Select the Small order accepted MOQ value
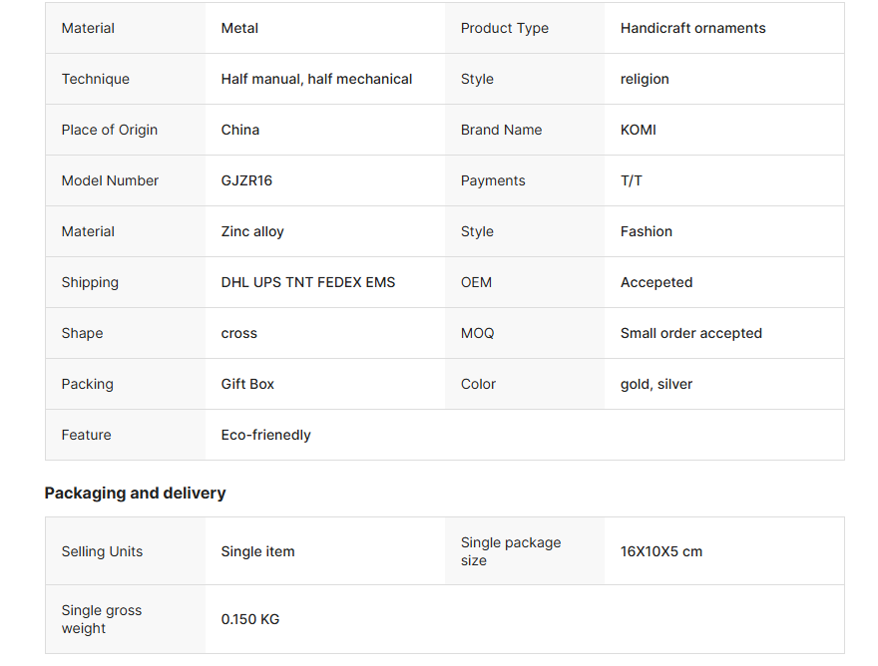The image size is (878, 666). pyautogui.click(x=690, y=333)
